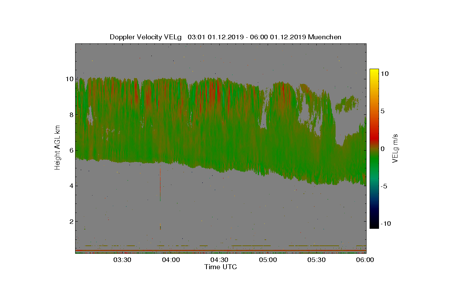Click the red section of the colorbar
The height and width of the screenshot is (302, 453).
point(374,138)
